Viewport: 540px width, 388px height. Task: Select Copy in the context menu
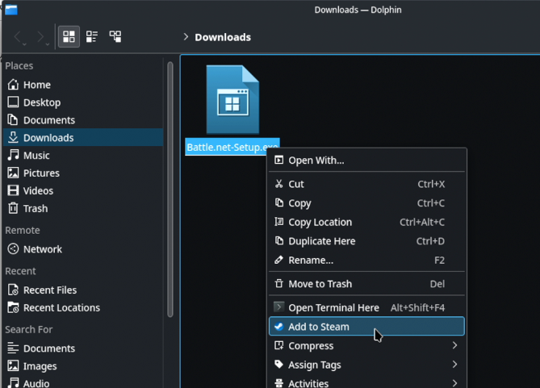click(366, 203)
